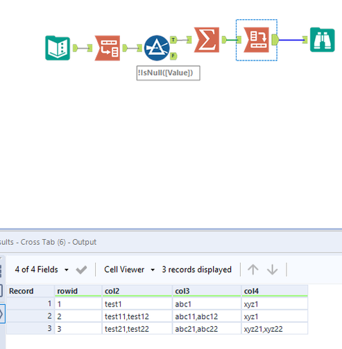Click the Summarize tool input anchor
This screenshot has width=342, height=349.
click(x=189, y=40)
